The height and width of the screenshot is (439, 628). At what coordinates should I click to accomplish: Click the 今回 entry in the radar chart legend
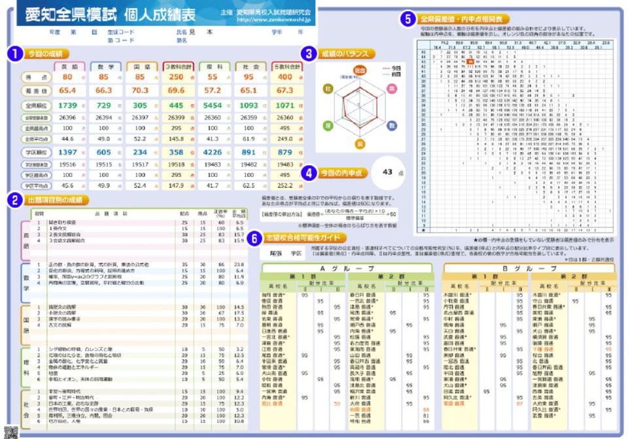click(391, 69)
